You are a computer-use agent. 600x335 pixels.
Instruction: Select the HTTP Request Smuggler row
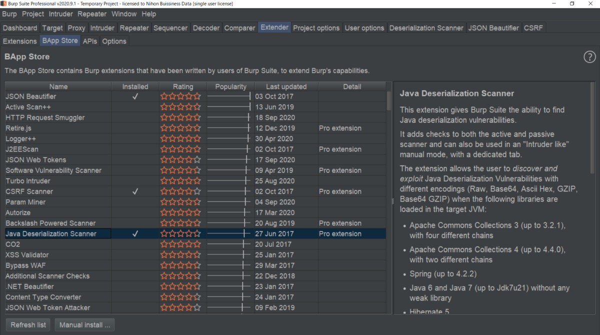[x=195, y=117]
